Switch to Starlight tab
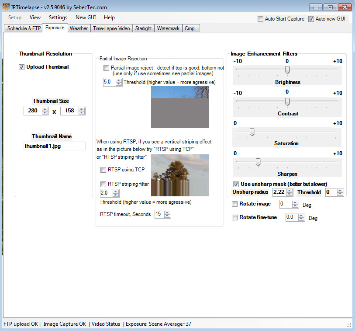Screen dimensions: 355x331 click(x=144, y=28)
